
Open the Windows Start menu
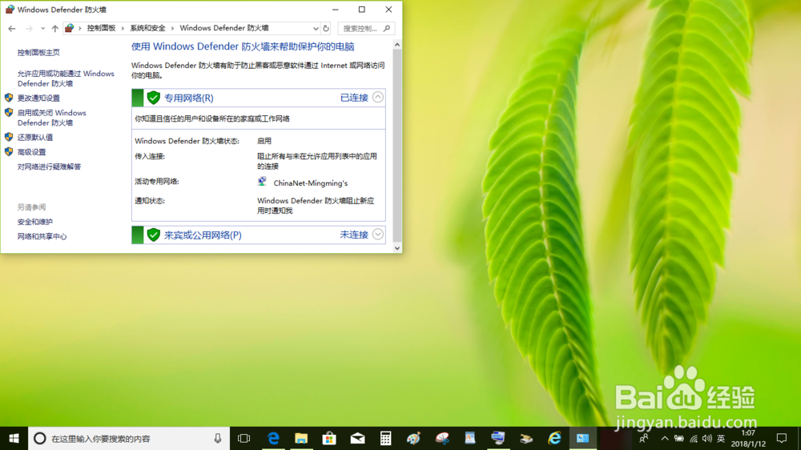pos(14,438)
